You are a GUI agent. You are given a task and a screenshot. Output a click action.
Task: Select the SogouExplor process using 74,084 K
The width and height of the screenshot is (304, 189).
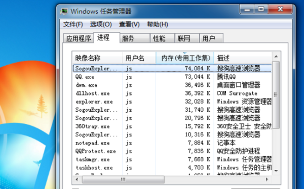(172, 69)
